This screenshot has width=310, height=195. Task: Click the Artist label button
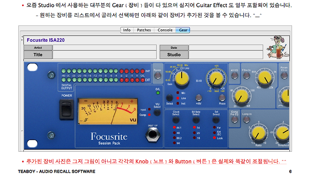[38, 48]
